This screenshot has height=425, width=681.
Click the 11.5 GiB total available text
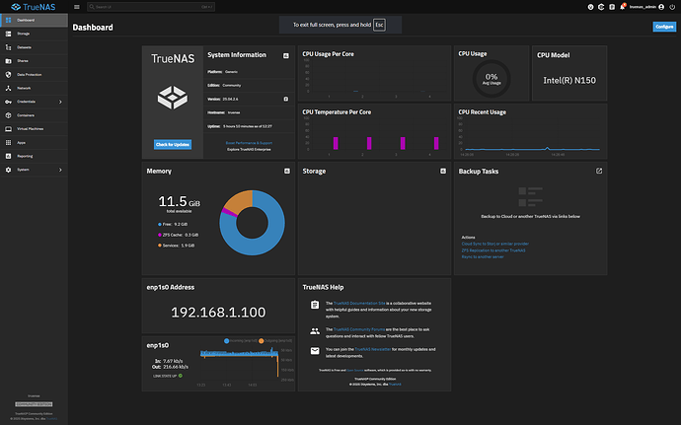(x=179, y=204)
